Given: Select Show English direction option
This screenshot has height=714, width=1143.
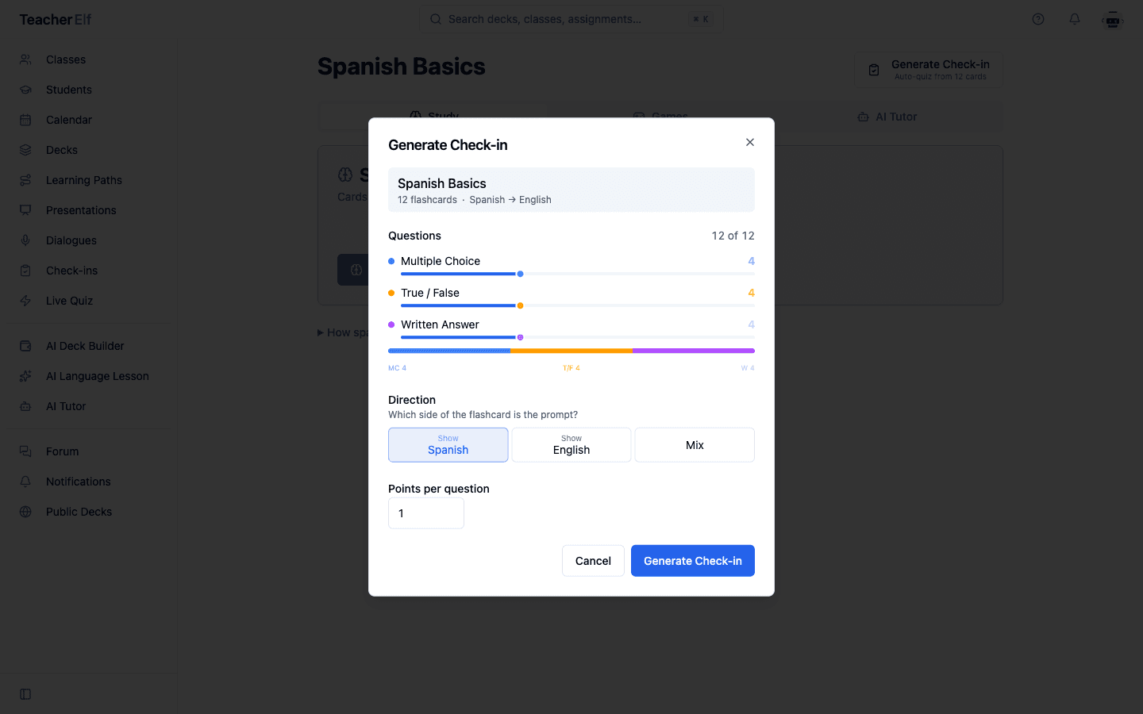Looking at the screenshot, I should [571, 445].
